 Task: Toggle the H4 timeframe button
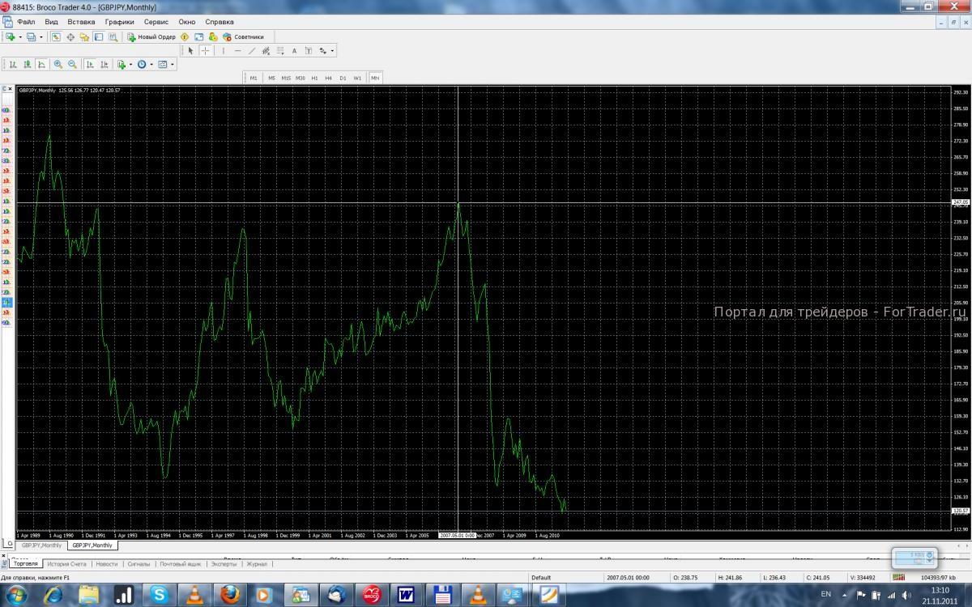coord(328,78)
